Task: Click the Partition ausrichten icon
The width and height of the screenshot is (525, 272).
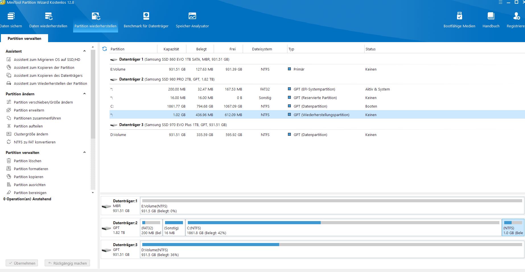Action: pyautogui.click(x=9, y=185)
